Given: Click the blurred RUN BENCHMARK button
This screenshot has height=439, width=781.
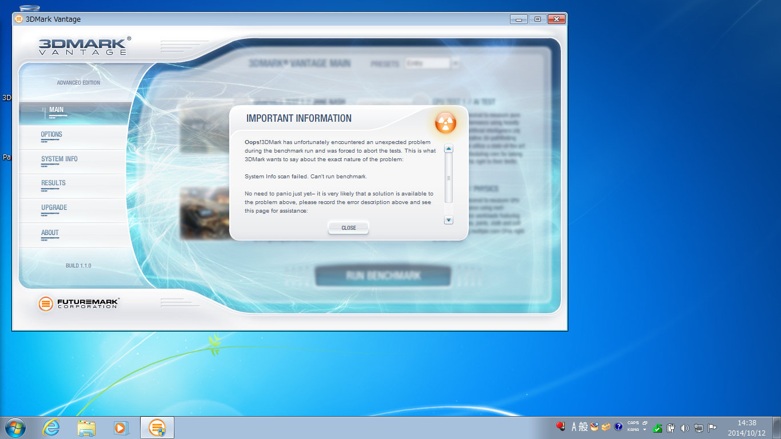Looking at the screenshot, I should pyautogui.click(x=382, y=276).
